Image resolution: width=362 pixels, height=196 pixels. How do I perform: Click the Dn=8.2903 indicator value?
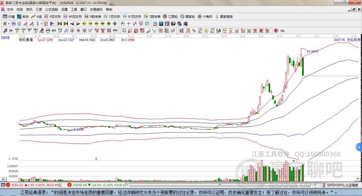click(107, 40)
